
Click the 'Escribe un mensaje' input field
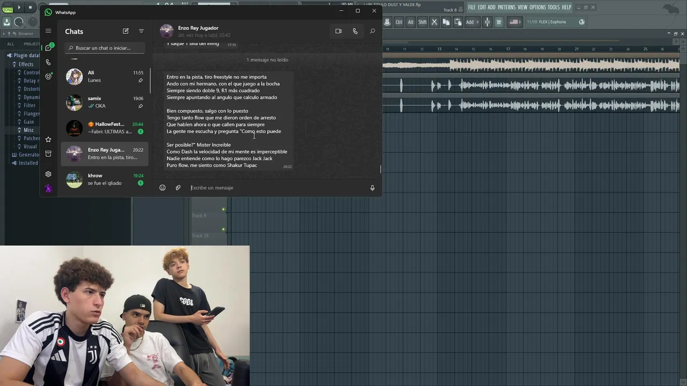point(276,188)
